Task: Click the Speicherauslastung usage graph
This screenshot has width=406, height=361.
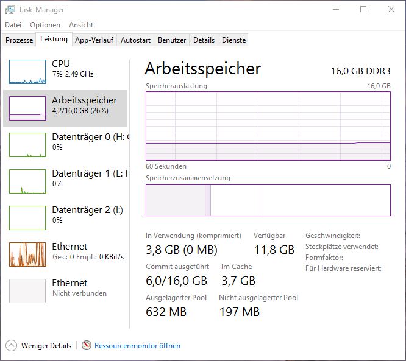Action: (268, 125)
